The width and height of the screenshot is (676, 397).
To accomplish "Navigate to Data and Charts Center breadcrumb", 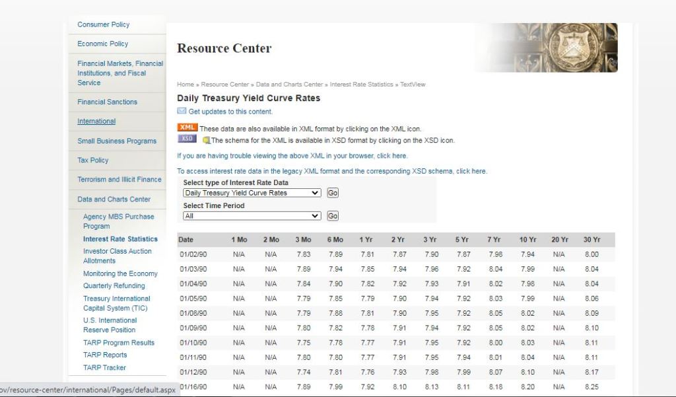I will click(289, 85).
